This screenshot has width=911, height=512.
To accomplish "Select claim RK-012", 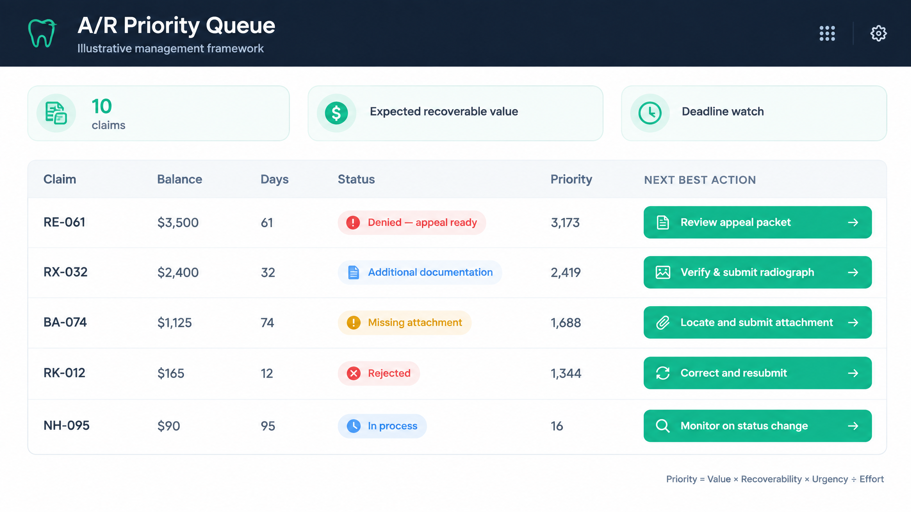I will pyautogui.click(x=64, y=373).
